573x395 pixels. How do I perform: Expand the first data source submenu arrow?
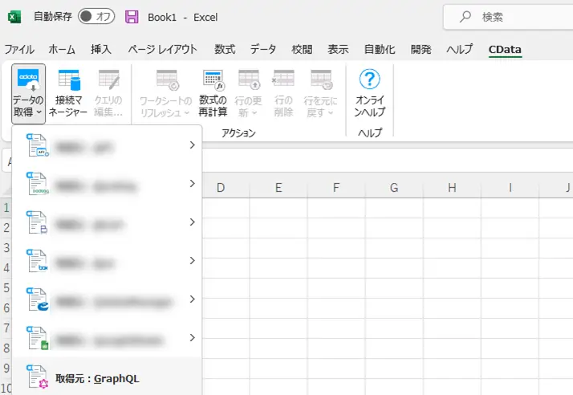click(x=193, y=145)
